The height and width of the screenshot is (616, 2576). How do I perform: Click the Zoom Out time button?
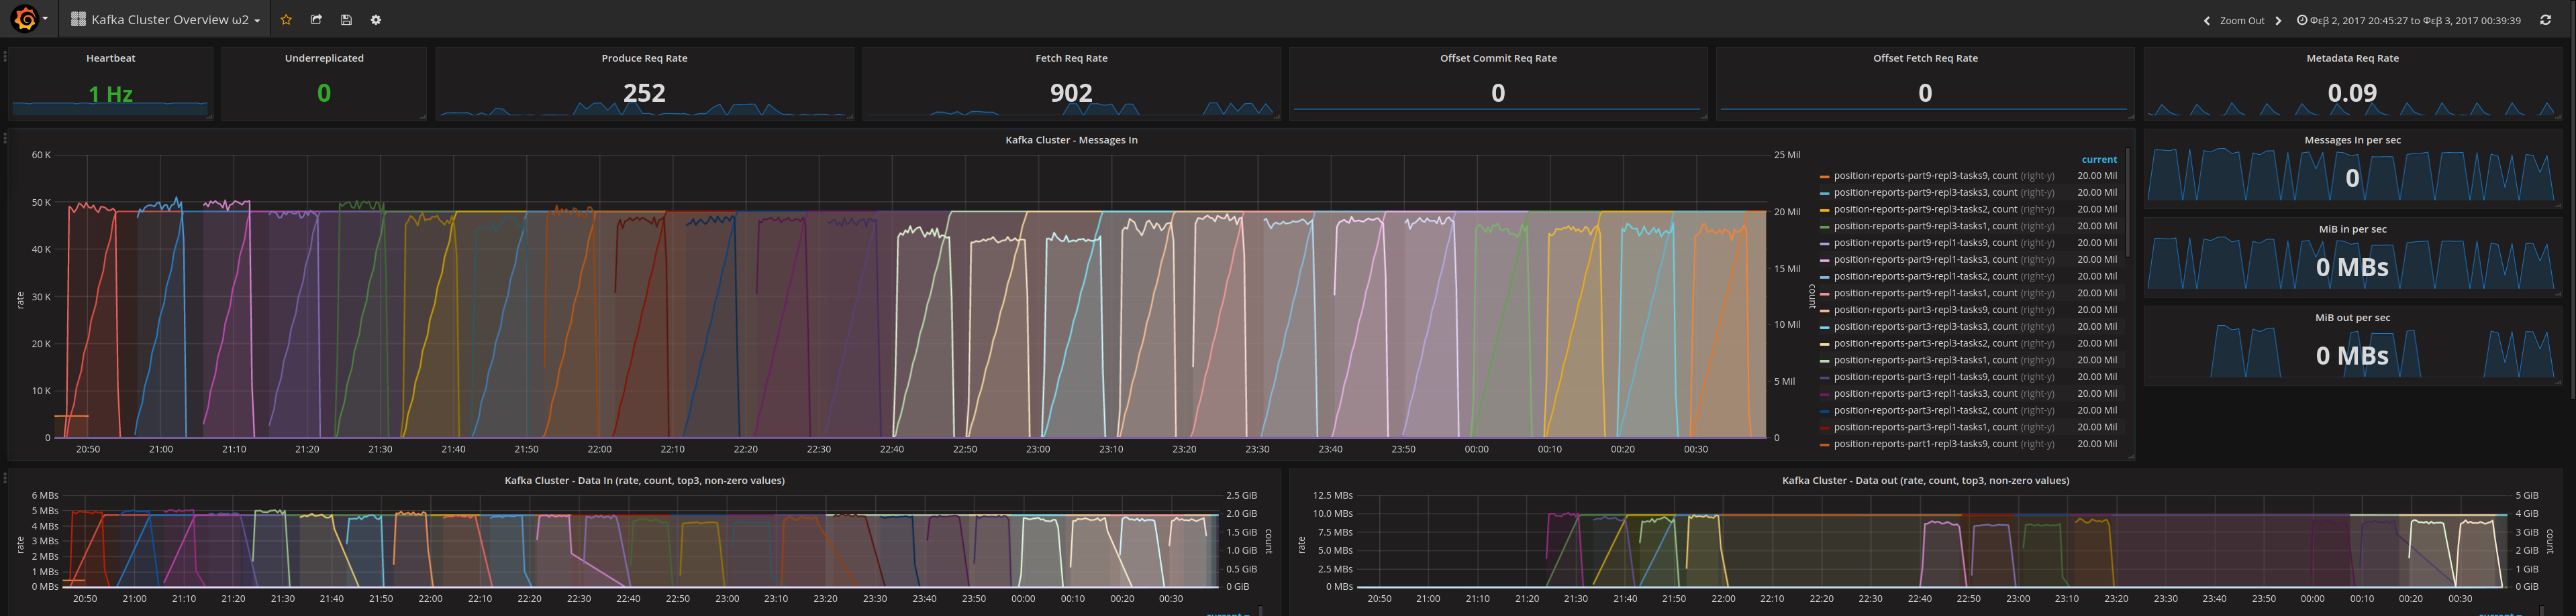point(2242,20)
